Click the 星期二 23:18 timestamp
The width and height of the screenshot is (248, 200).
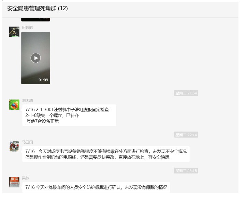coord(186,171)
